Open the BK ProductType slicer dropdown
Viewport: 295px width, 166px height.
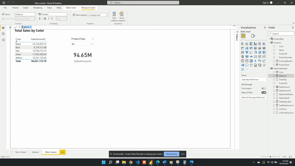92,44
